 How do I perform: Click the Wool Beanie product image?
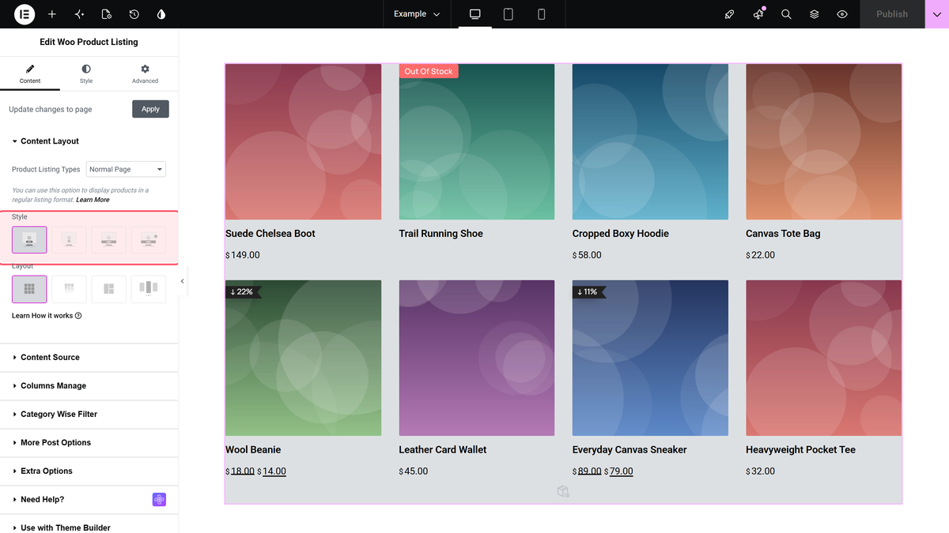[x=304, y=358]
